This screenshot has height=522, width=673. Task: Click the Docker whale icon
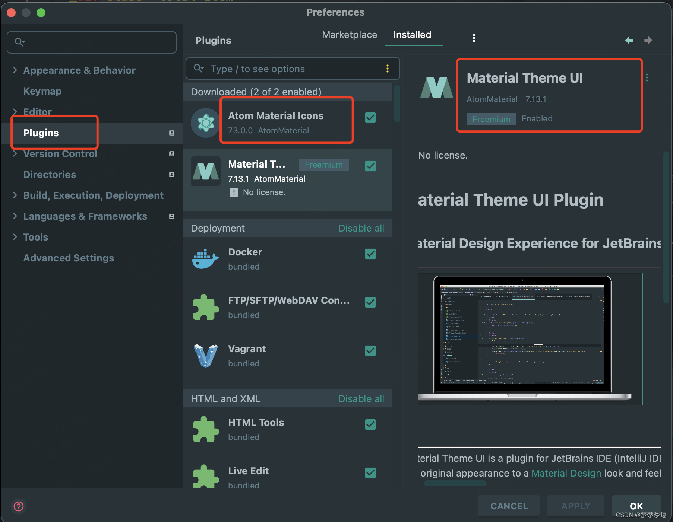206,259
